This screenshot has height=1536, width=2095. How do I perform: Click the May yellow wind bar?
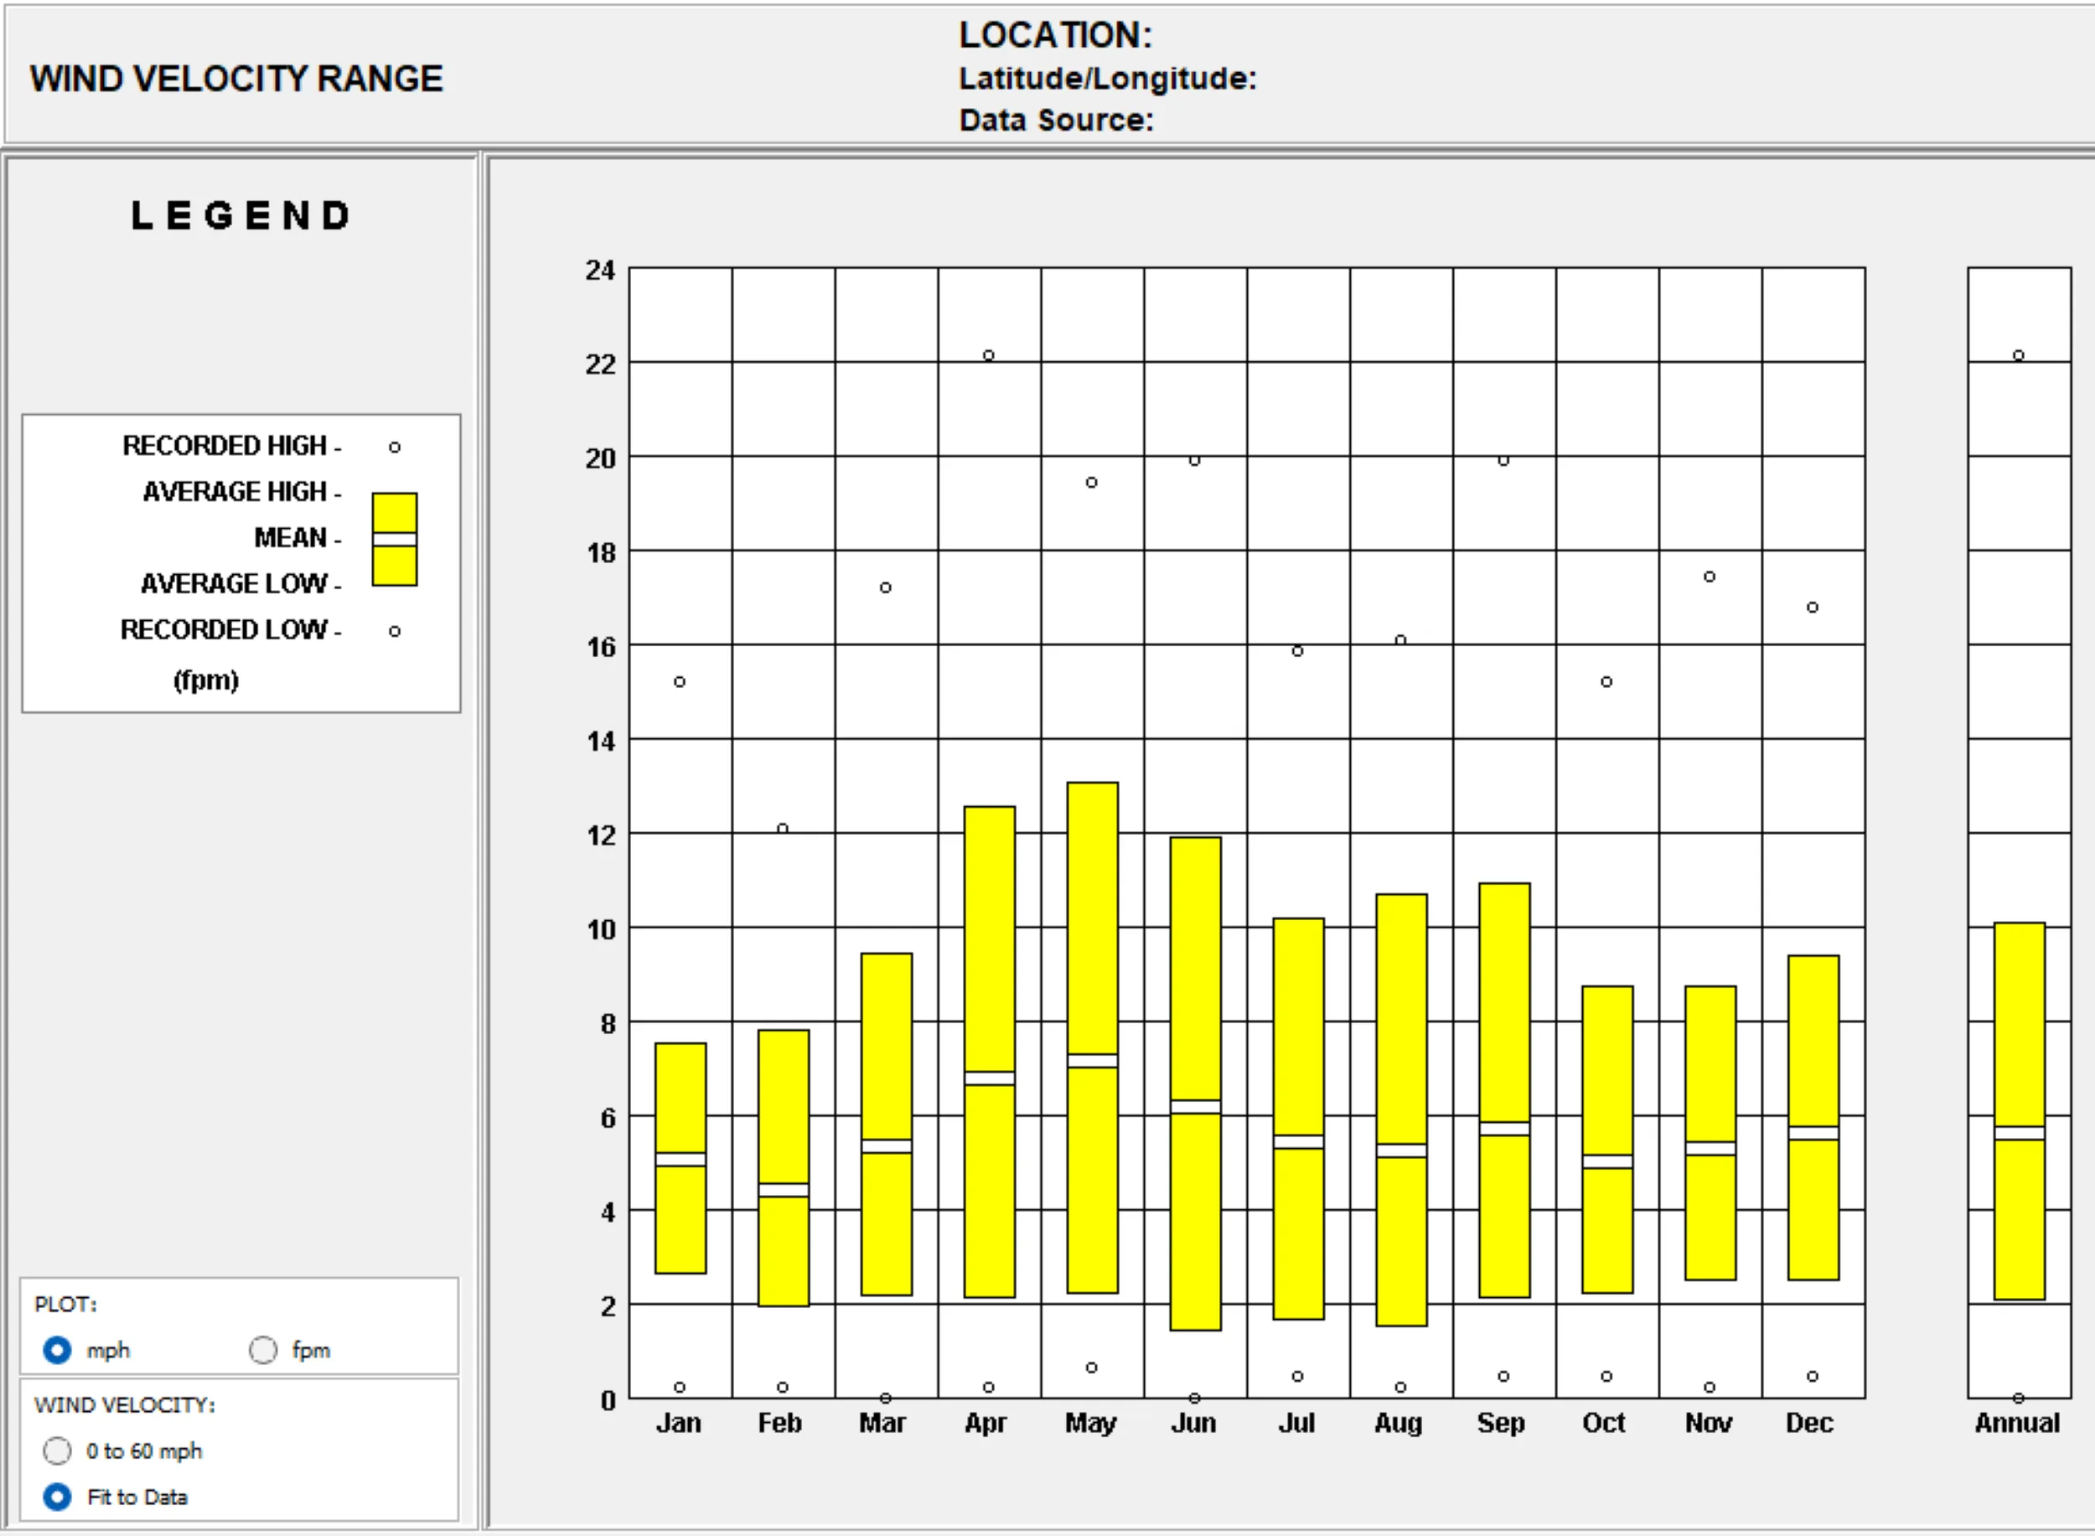click(x=1093, y=1037)
